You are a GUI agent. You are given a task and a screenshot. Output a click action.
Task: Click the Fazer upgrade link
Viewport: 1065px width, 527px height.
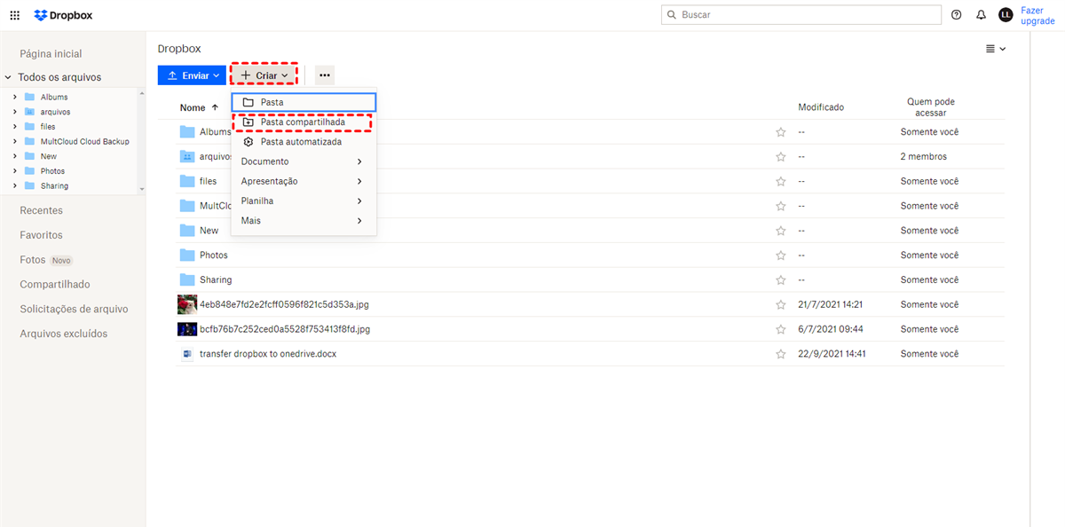(x=1037, y=15)
